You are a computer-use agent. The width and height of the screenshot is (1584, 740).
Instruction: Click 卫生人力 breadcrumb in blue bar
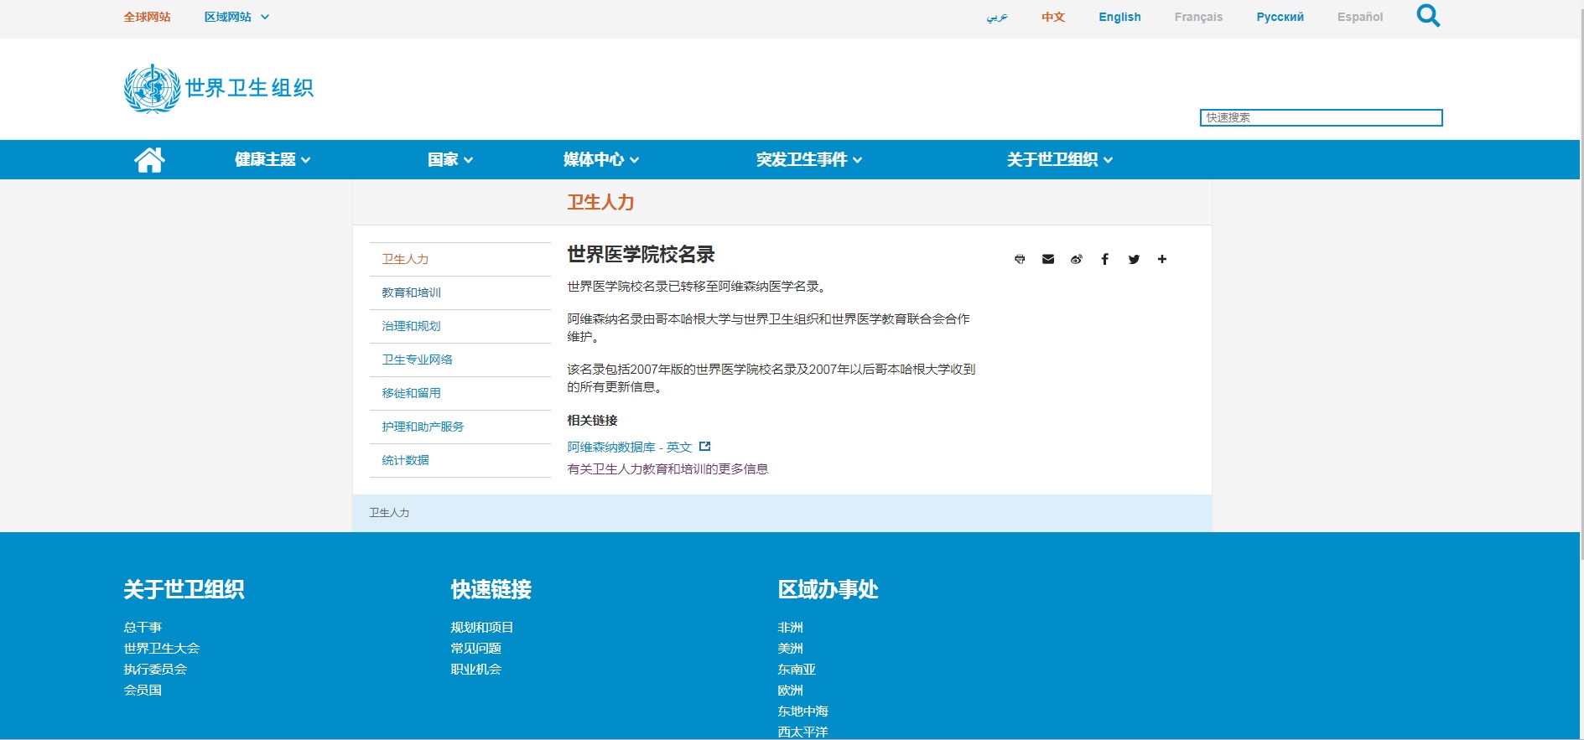tap(389, 512)
